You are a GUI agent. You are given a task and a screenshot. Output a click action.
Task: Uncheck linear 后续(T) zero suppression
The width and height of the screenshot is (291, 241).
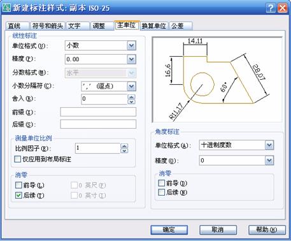[18, 195]
